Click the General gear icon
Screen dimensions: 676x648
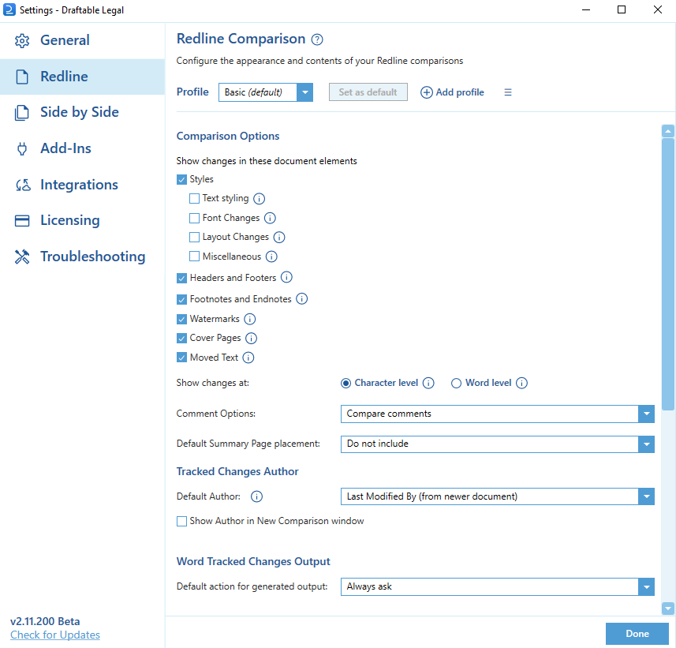pyautogui.click(x=22, y=40)
